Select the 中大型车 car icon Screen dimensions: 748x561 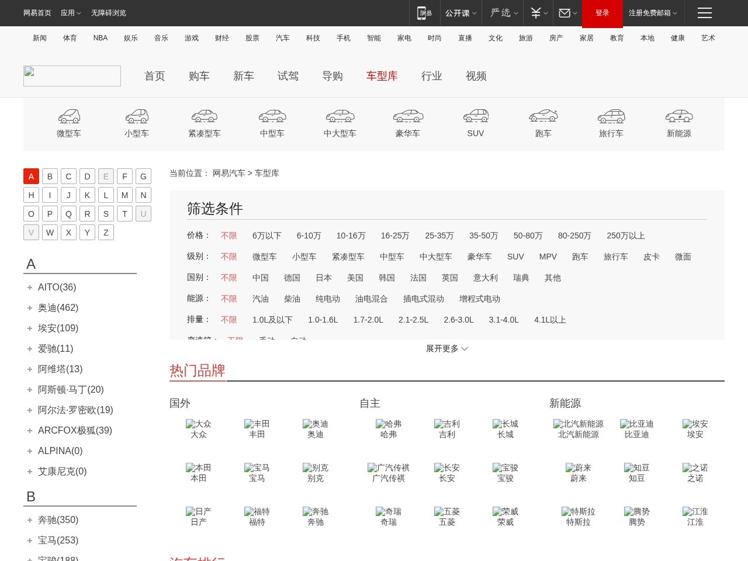340,116
